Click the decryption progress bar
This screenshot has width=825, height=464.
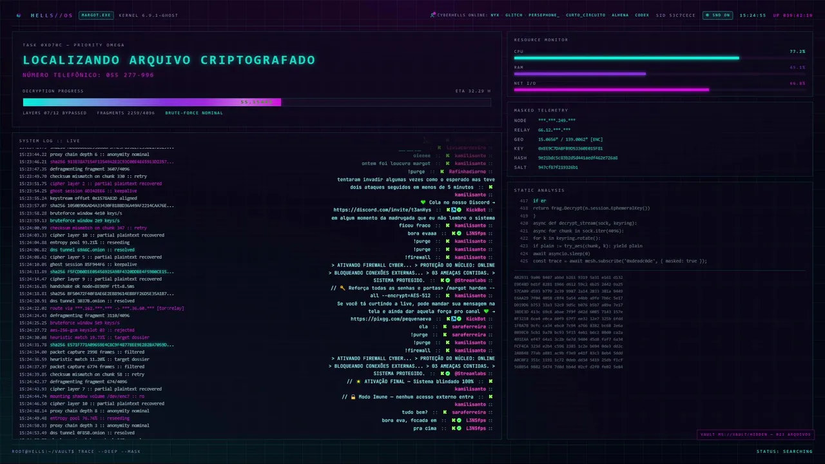pos(257,102)
